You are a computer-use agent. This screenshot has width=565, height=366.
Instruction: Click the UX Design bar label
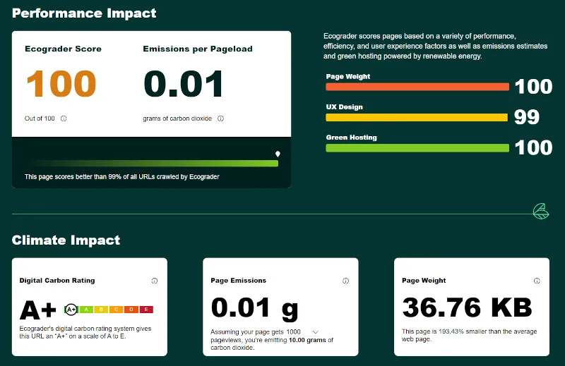tap(344, 107)
